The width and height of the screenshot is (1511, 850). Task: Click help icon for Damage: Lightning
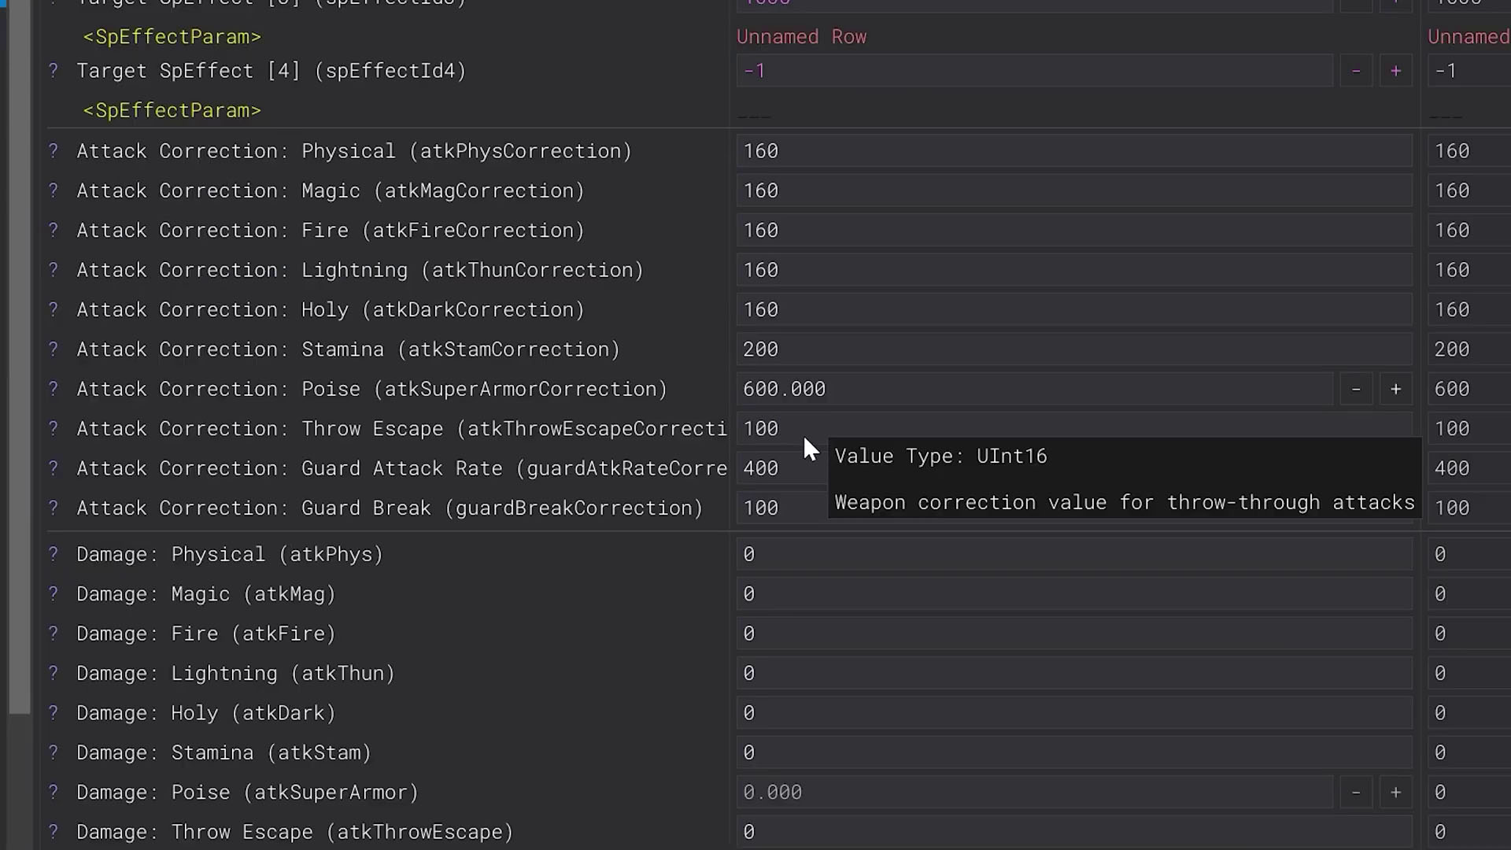point(54,674)
